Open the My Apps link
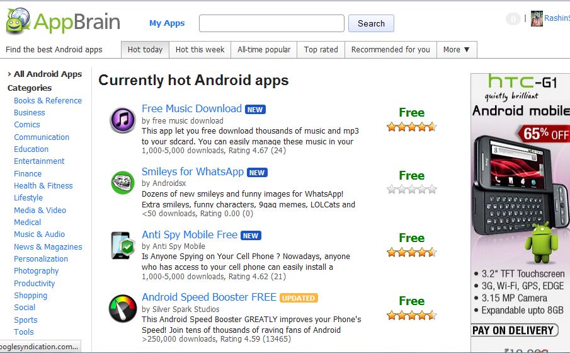The height and width of the screenshot is (353, 570). [167, 23]
